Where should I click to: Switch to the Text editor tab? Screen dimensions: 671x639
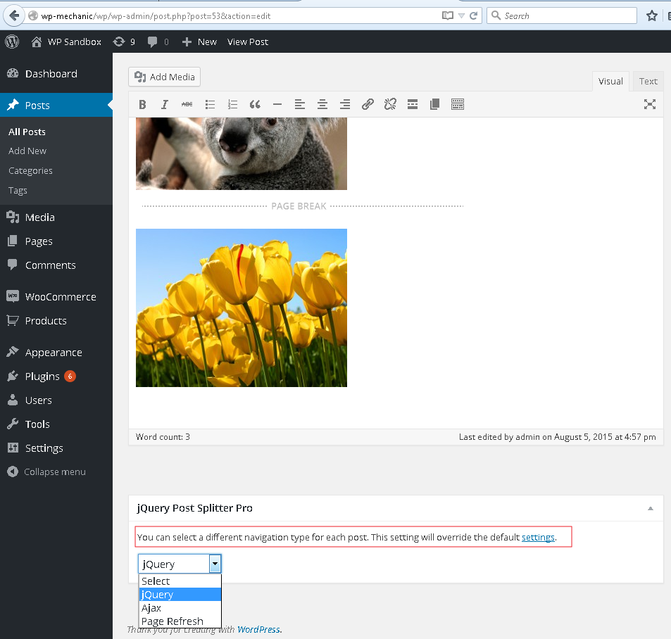click(648, 81)
